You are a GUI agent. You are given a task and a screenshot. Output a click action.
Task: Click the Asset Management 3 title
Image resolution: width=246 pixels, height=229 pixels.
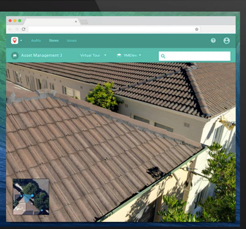click(x=42, y=55)
